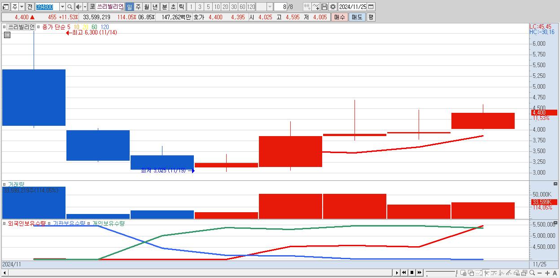Click the 코 market button

pos(92,7)
